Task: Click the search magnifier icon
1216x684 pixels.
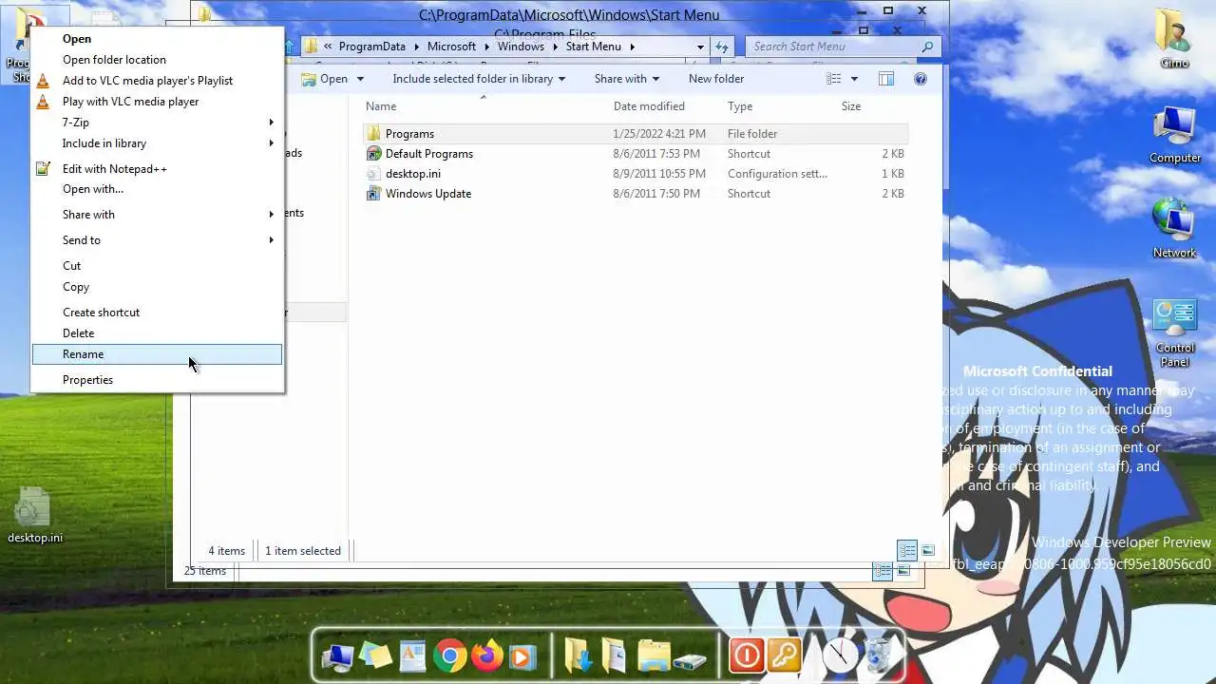Action: coord(928,47)
